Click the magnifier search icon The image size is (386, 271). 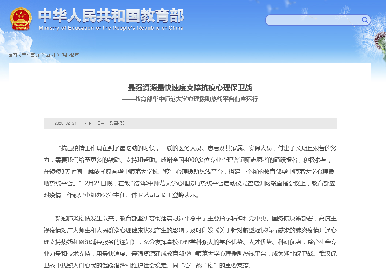pyautogui.click(x=365, y=20)
